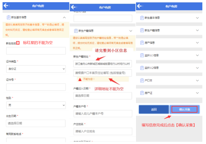
Task: Click clipboard icon beside 新生基本信息 in right panel
Action: point(142,18)
